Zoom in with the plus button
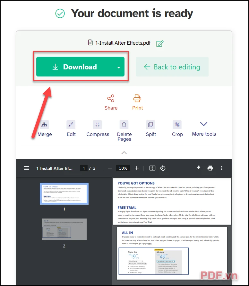This screenshot has height=286, width=249. point(137,168)
